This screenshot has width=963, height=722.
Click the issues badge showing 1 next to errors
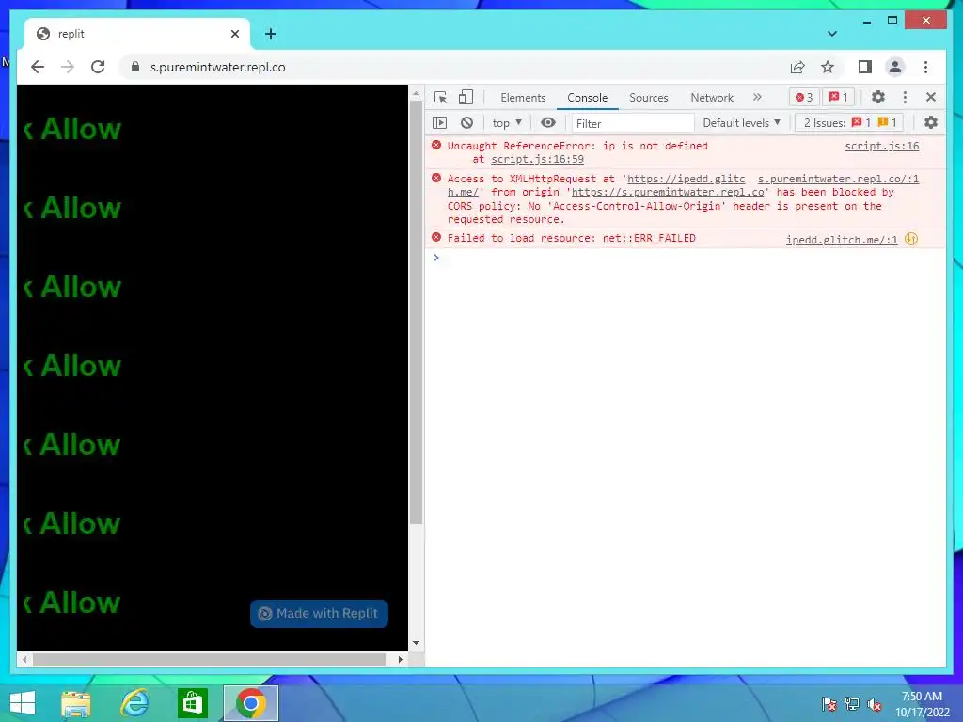coord(838,97)
